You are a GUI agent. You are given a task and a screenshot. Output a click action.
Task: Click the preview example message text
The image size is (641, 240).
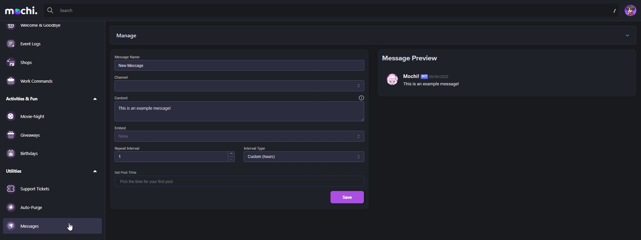(x=431, y=84)
